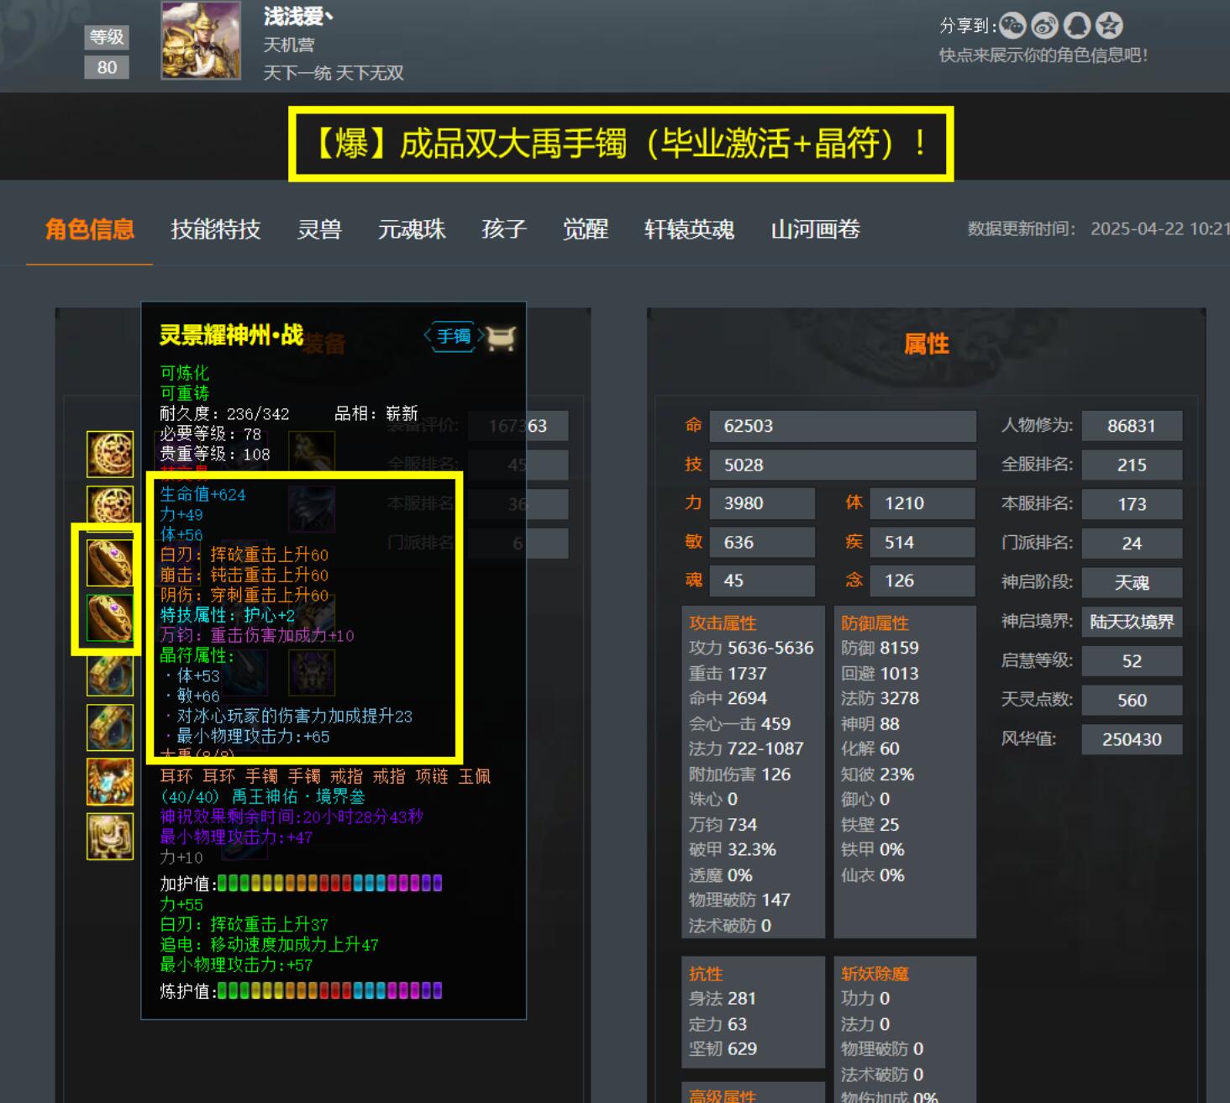This screenshot has width=1230, height=1103.
Task: Select the upper gold ring icon
Action: pos(110,674)
